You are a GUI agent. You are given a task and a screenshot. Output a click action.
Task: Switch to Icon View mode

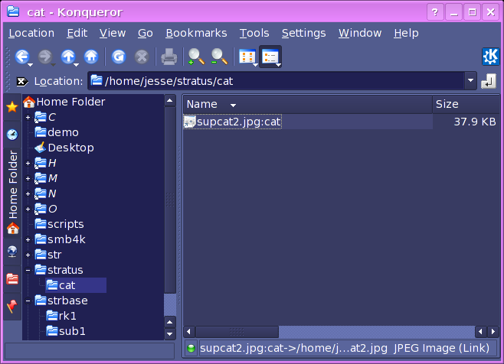[x=247, y=57]
